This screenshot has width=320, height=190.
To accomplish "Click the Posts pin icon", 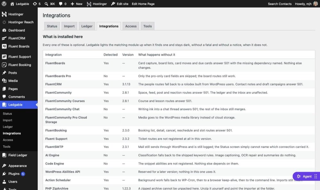I will [x=4, y=73].
